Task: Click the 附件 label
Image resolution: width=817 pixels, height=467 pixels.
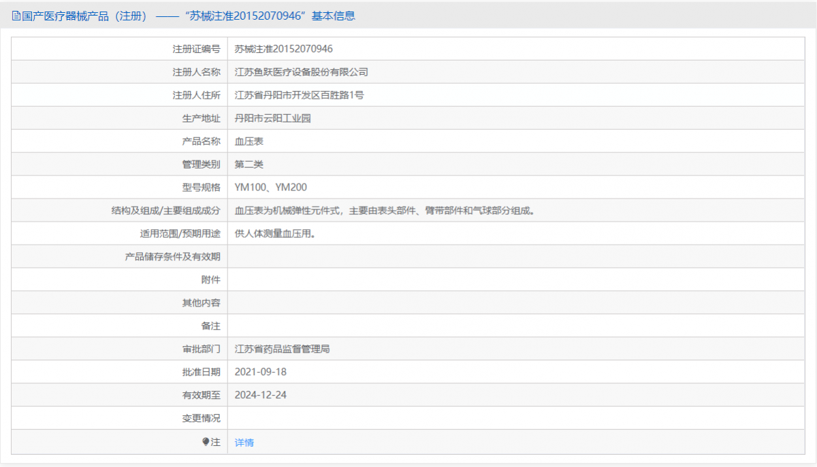Action: 211,280
